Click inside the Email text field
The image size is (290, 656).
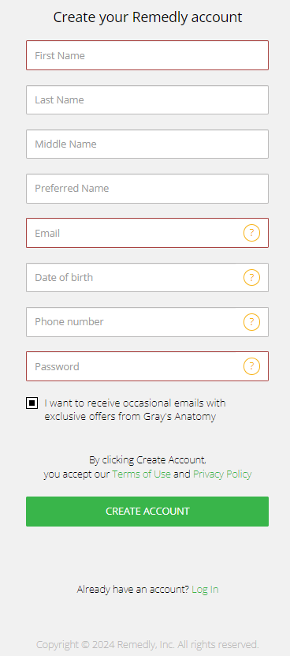coord(135,233)
